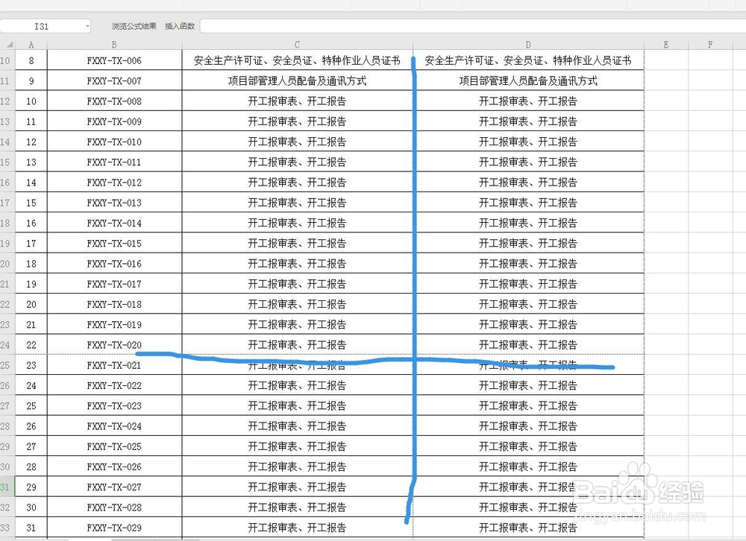The height and width of the screenshot is (541, 746).
Task: Click cell FXXY-TX-021
Action: tap(114, 365)
